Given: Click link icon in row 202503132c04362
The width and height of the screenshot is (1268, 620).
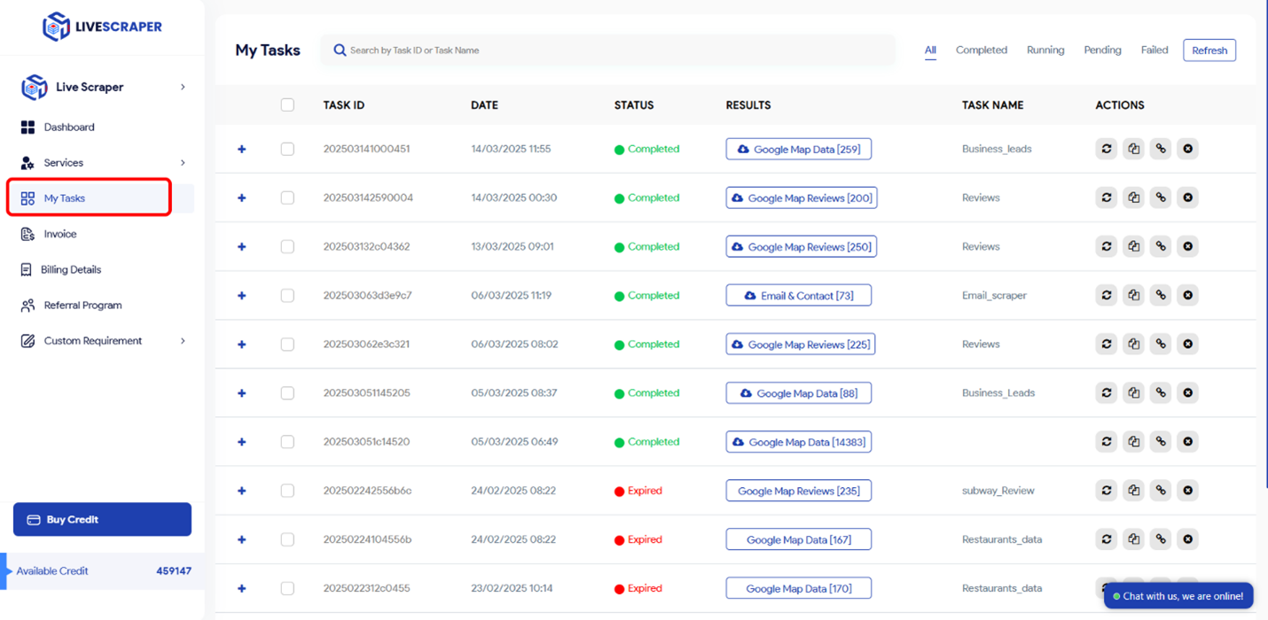Looking at the screenshot, I should (x=1161, y=246).
